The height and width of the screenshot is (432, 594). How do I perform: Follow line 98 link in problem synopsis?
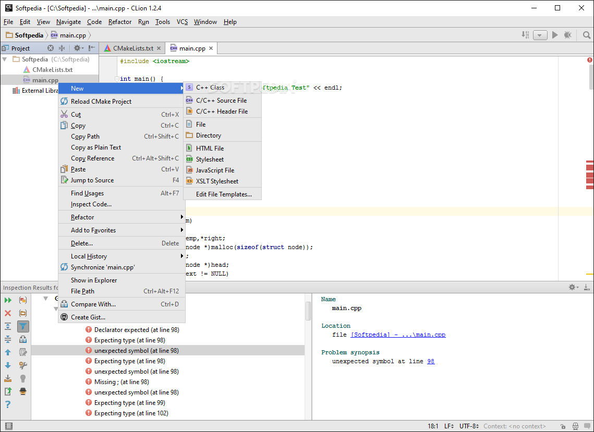click(431, 361)
